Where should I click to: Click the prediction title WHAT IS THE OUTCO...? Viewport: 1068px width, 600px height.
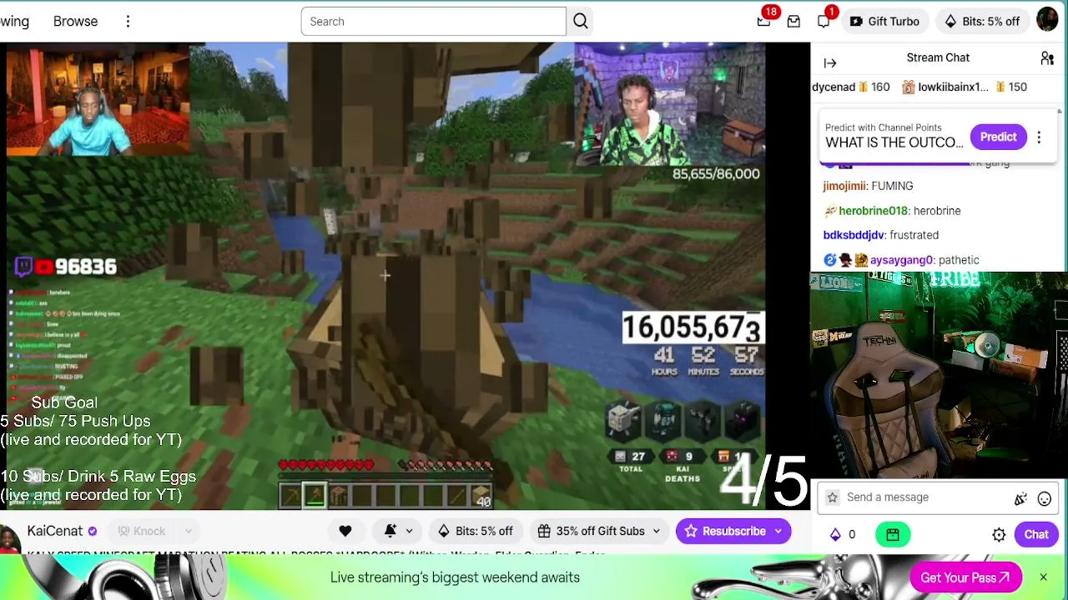pos(894,142)
